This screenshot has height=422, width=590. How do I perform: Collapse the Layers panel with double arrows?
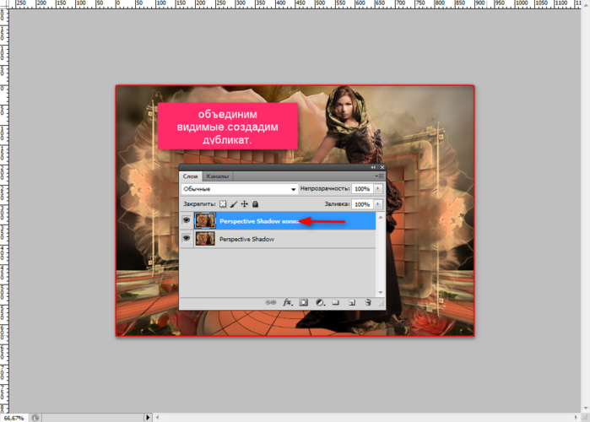pos(373,167)
